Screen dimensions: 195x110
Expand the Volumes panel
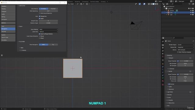point(166,95)
